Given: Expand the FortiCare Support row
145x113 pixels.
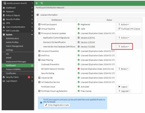Looking at the screenshot, I should tap(39, 24).
